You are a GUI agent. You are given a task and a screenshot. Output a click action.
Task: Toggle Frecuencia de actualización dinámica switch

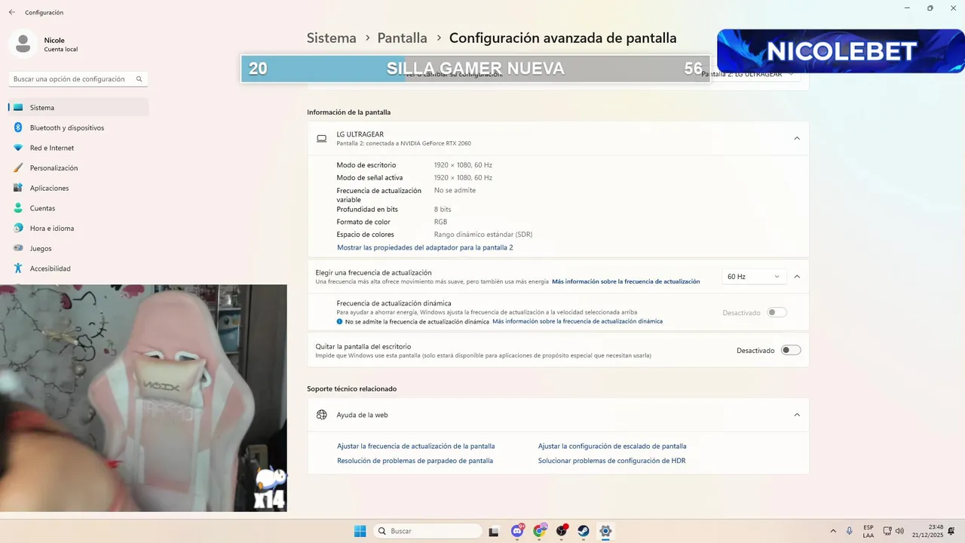pyautogui.click(x=777, y=312)
